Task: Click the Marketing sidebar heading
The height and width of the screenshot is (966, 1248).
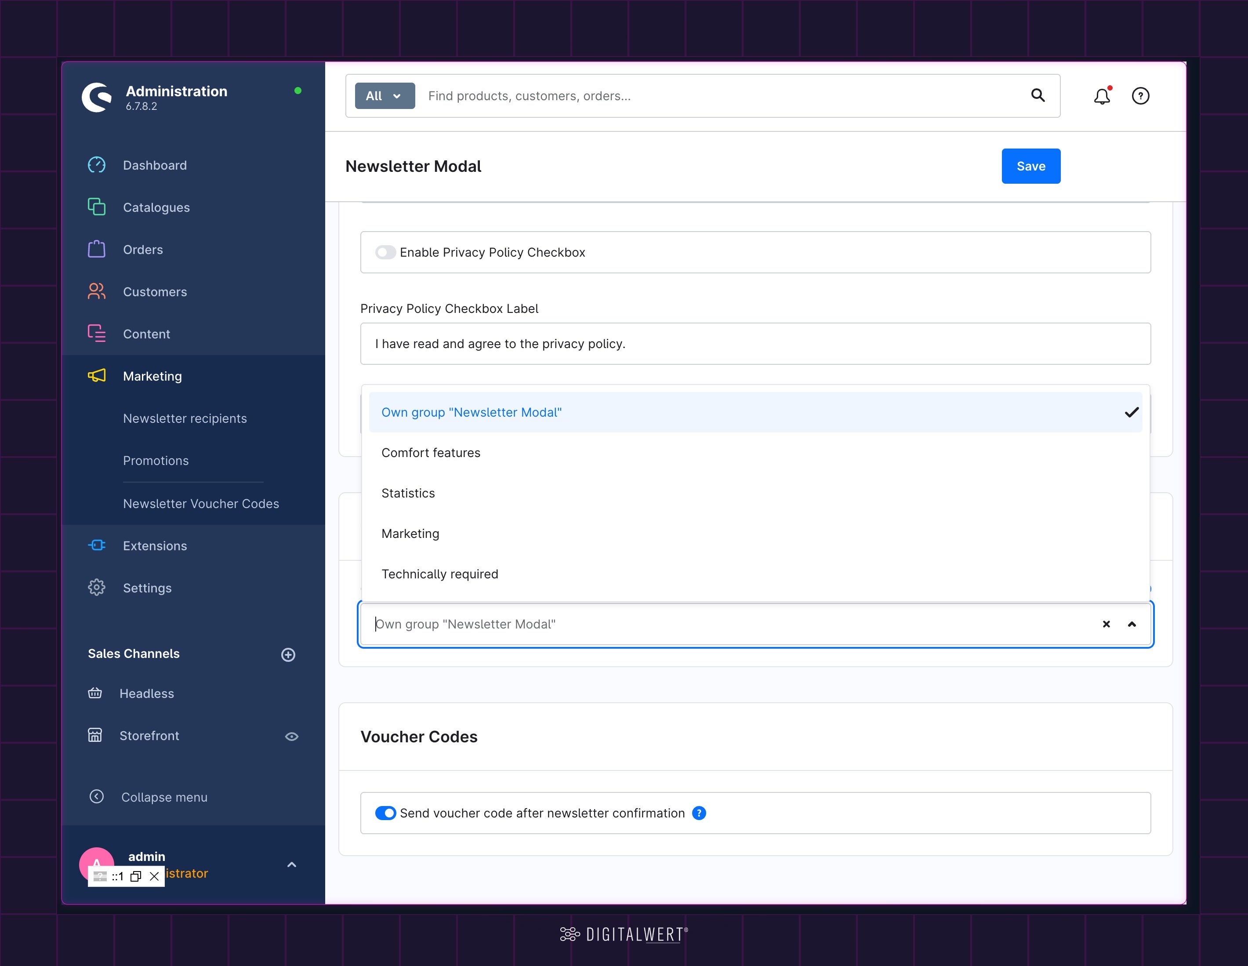Action: pyautogui.click(x=152, y=376)
